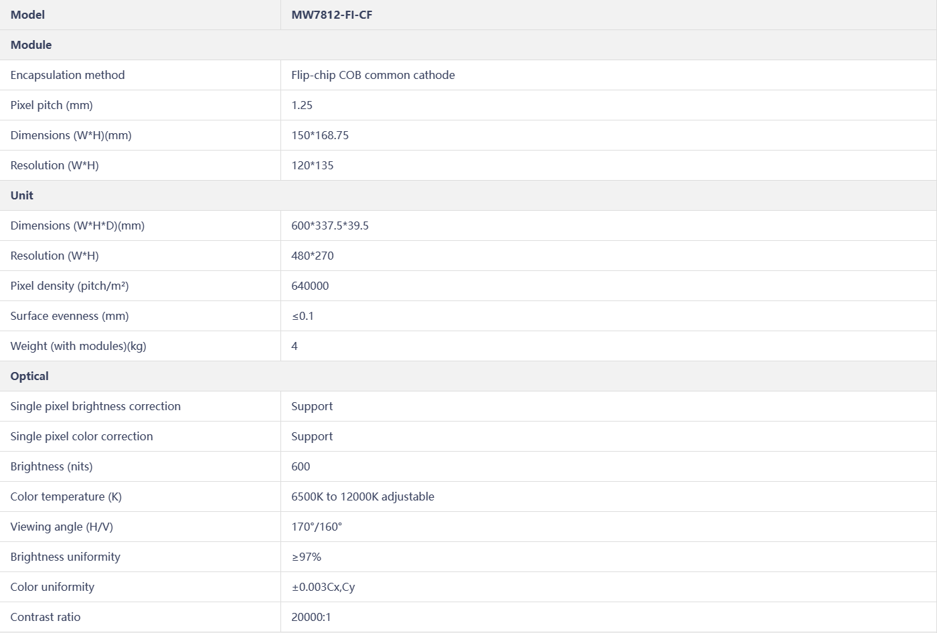Select the Optical section header
The width and height of the screenshot is (937, 633).
click(29, 376)
